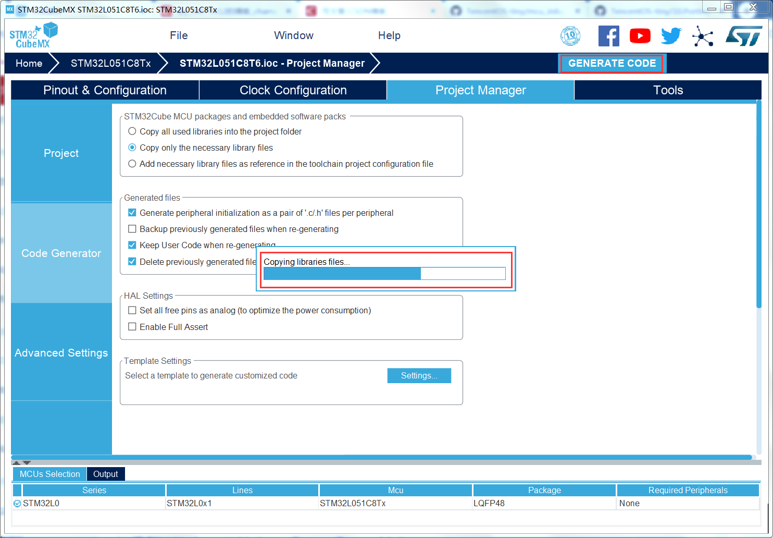The image size is (773, 538).
Task: Click the horizontal scrollbar under settings
Action: (382, 457)
